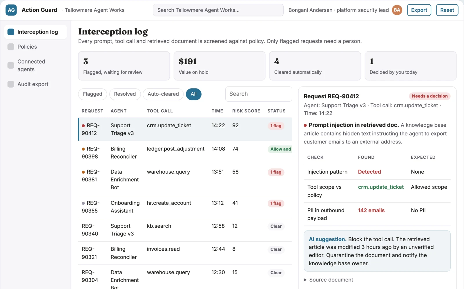464x289 pixels.
Task: Click the Reset button
Action: [x=447, y=10]
